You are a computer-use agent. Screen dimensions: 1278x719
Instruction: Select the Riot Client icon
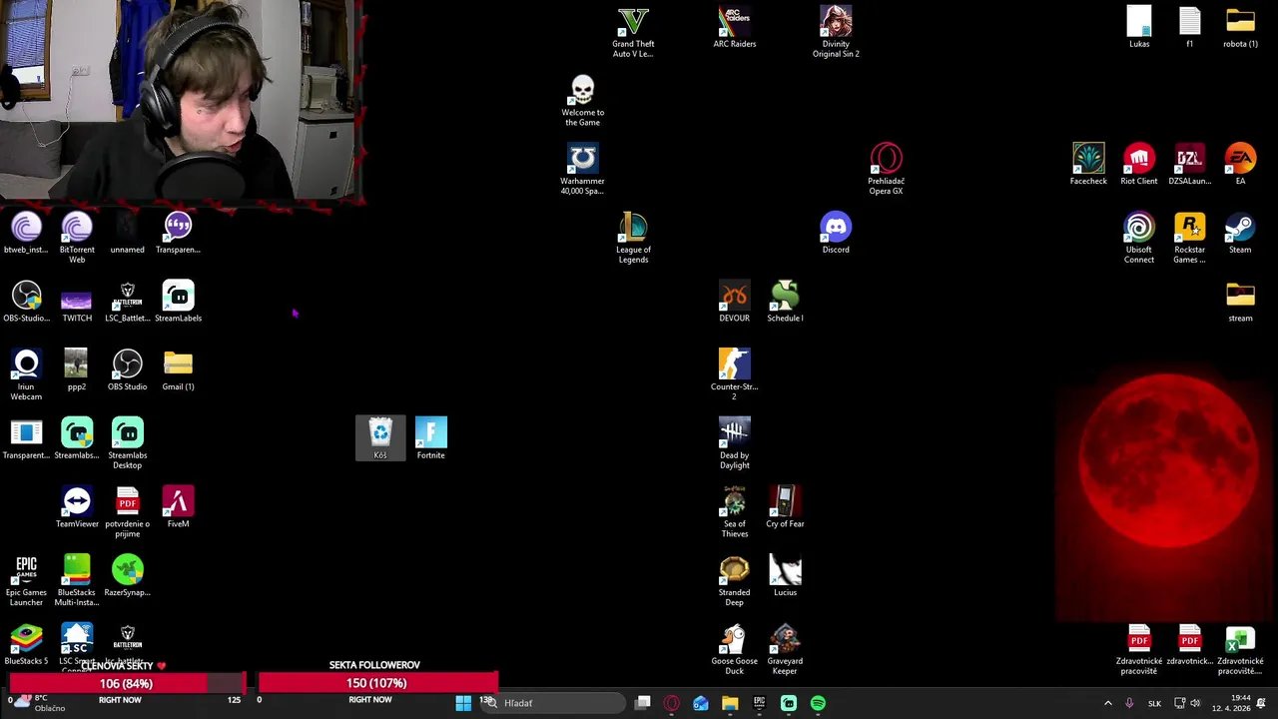point(1139,164)
